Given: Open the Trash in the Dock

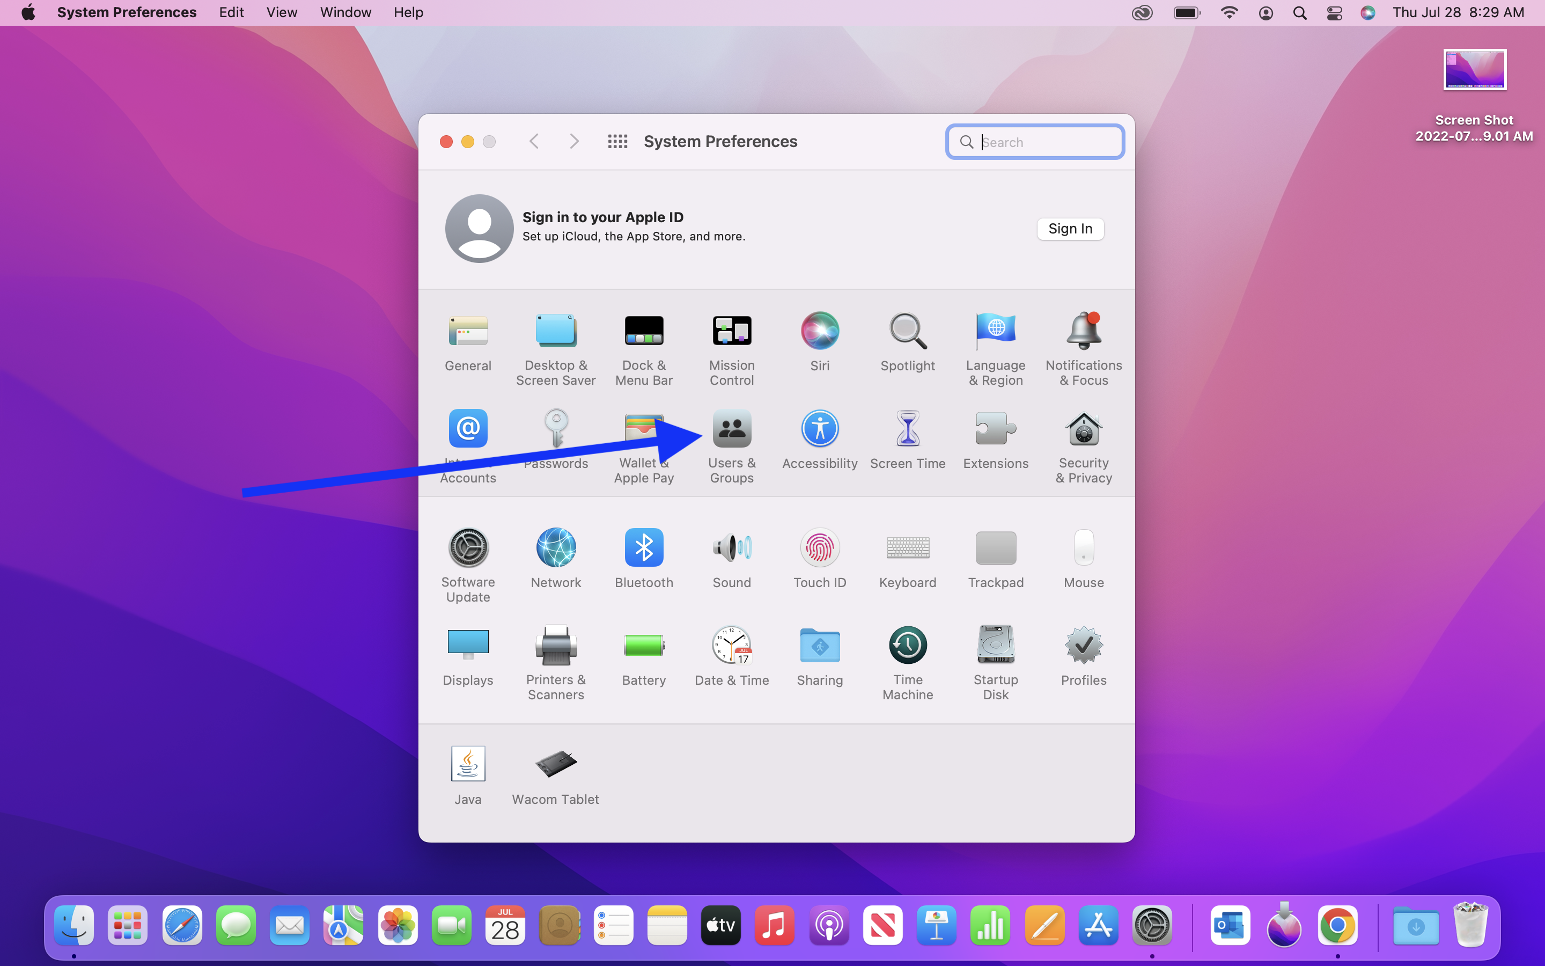Looking at the screenshot, I should coord(1470,925).
